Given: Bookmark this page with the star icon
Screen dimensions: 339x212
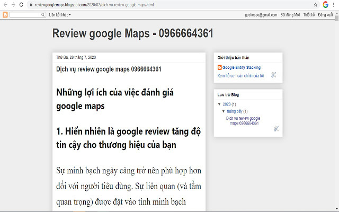Looking at the screenshot, I should [x=316, y=5].
